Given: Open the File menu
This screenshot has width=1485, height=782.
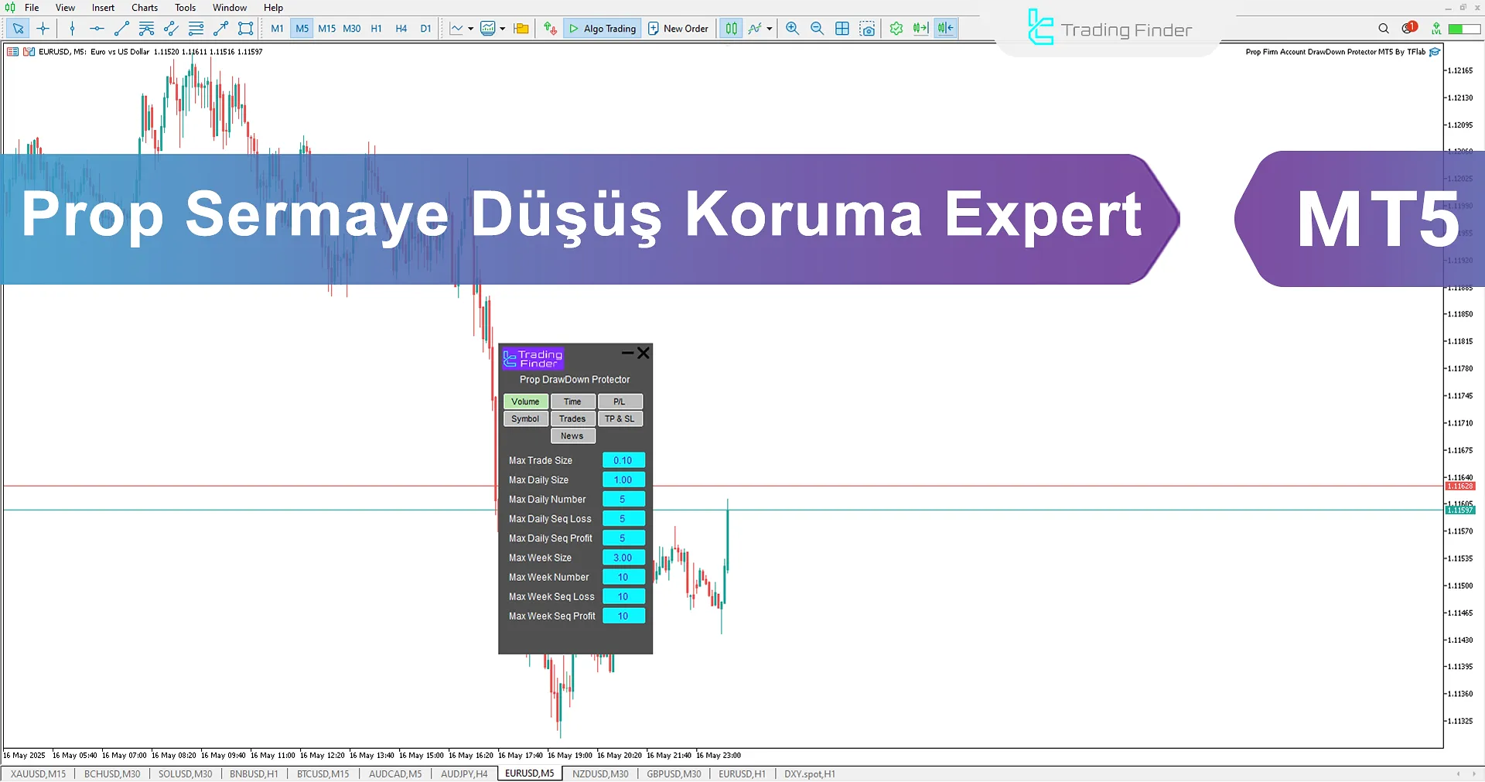Looking at the screenshot, I should pos(32,8).
